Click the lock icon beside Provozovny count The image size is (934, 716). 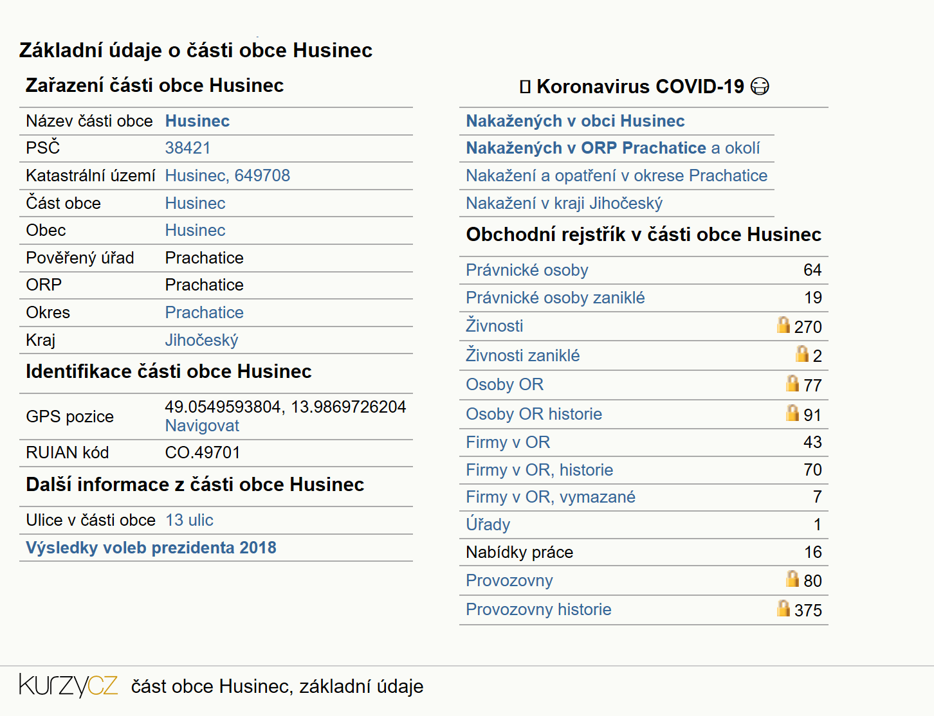[792, 578]
